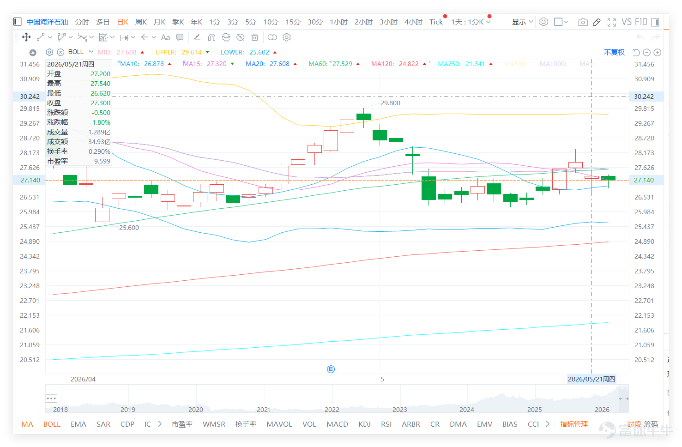Select the Fibonacci/measure grid tool
The image size is (682, 447).
pos(103,37)
